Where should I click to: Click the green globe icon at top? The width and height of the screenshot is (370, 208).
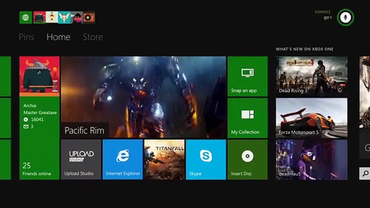point(26,18)
